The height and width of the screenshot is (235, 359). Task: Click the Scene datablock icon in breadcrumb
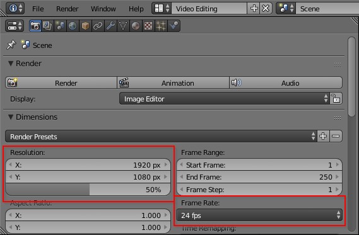coord(25,45)
